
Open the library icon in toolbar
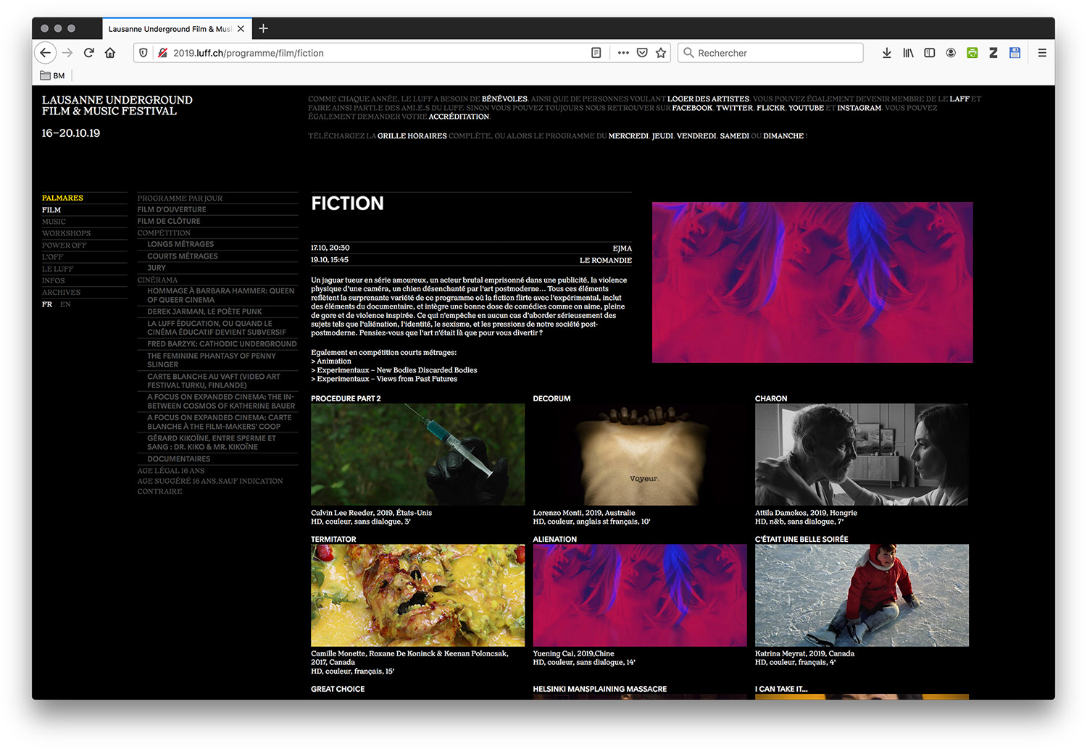click(x=908, y=53)
